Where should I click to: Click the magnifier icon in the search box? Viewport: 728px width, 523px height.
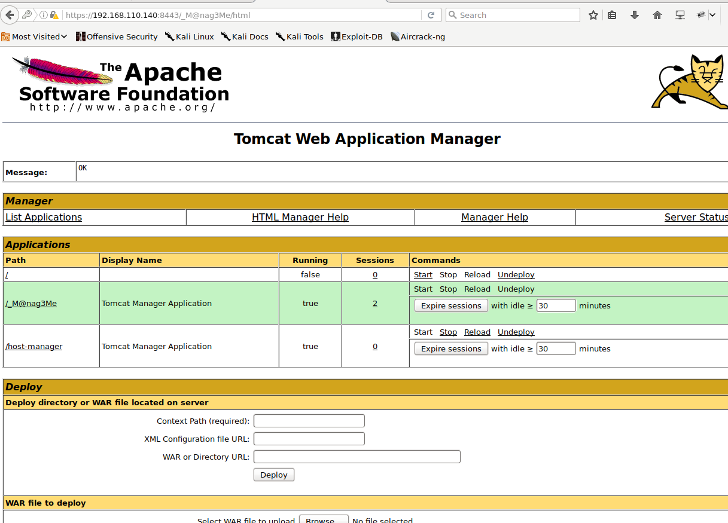[453, 15]
